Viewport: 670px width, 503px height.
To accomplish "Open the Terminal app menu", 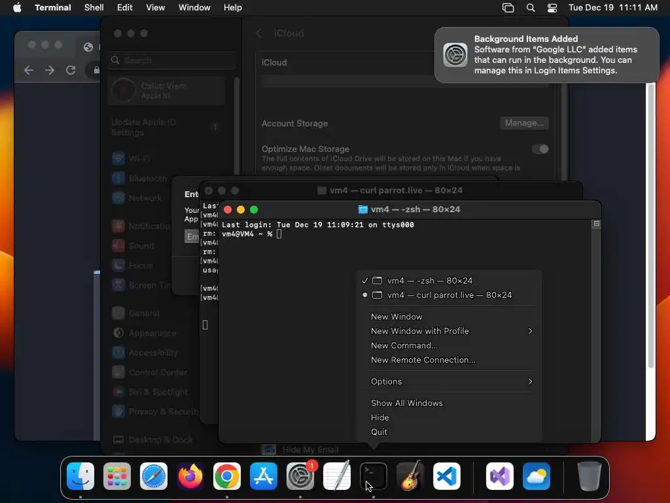I will [x=52, y=8].
